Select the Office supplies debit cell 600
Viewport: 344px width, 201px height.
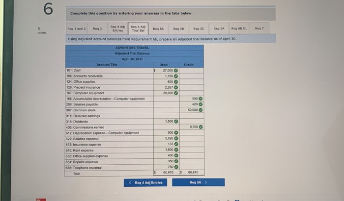coord(166,82)
